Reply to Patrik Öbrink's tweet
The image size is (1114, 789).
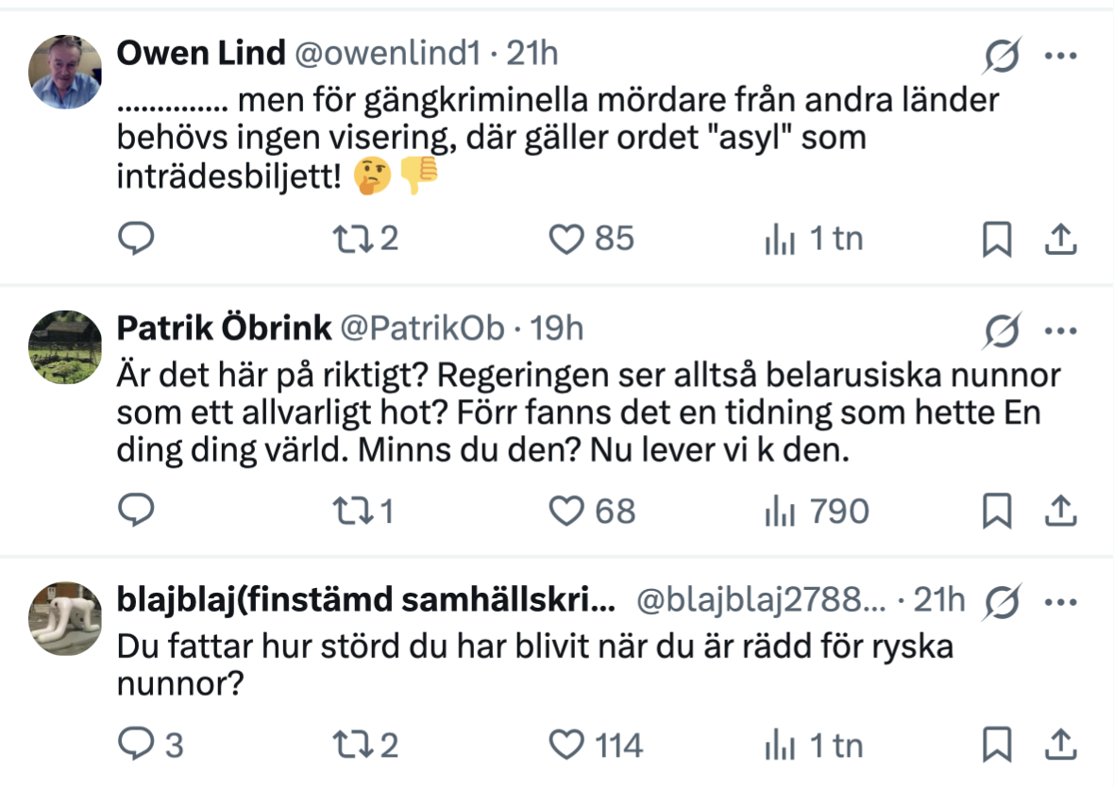click(138, 511)
